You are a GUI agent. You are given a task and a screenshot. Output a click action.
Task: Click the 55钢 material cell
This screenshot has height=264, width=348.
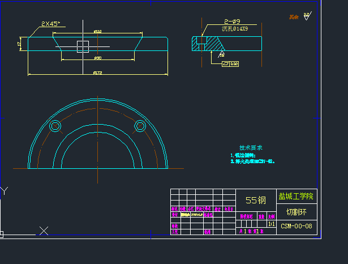point(256,200)
